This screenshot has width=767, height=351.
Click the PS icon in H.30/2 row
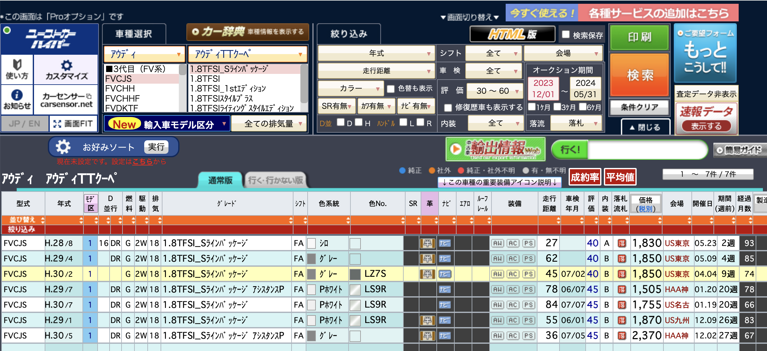tap(528, 274)
